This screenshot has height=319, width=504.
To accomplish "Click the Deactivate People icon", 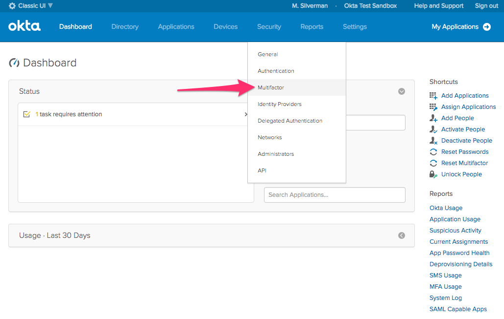I will (433, 141).
